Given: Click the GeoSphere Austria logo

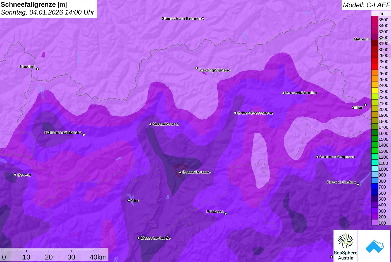Looking at the screenshot, I should click(345, 246).
